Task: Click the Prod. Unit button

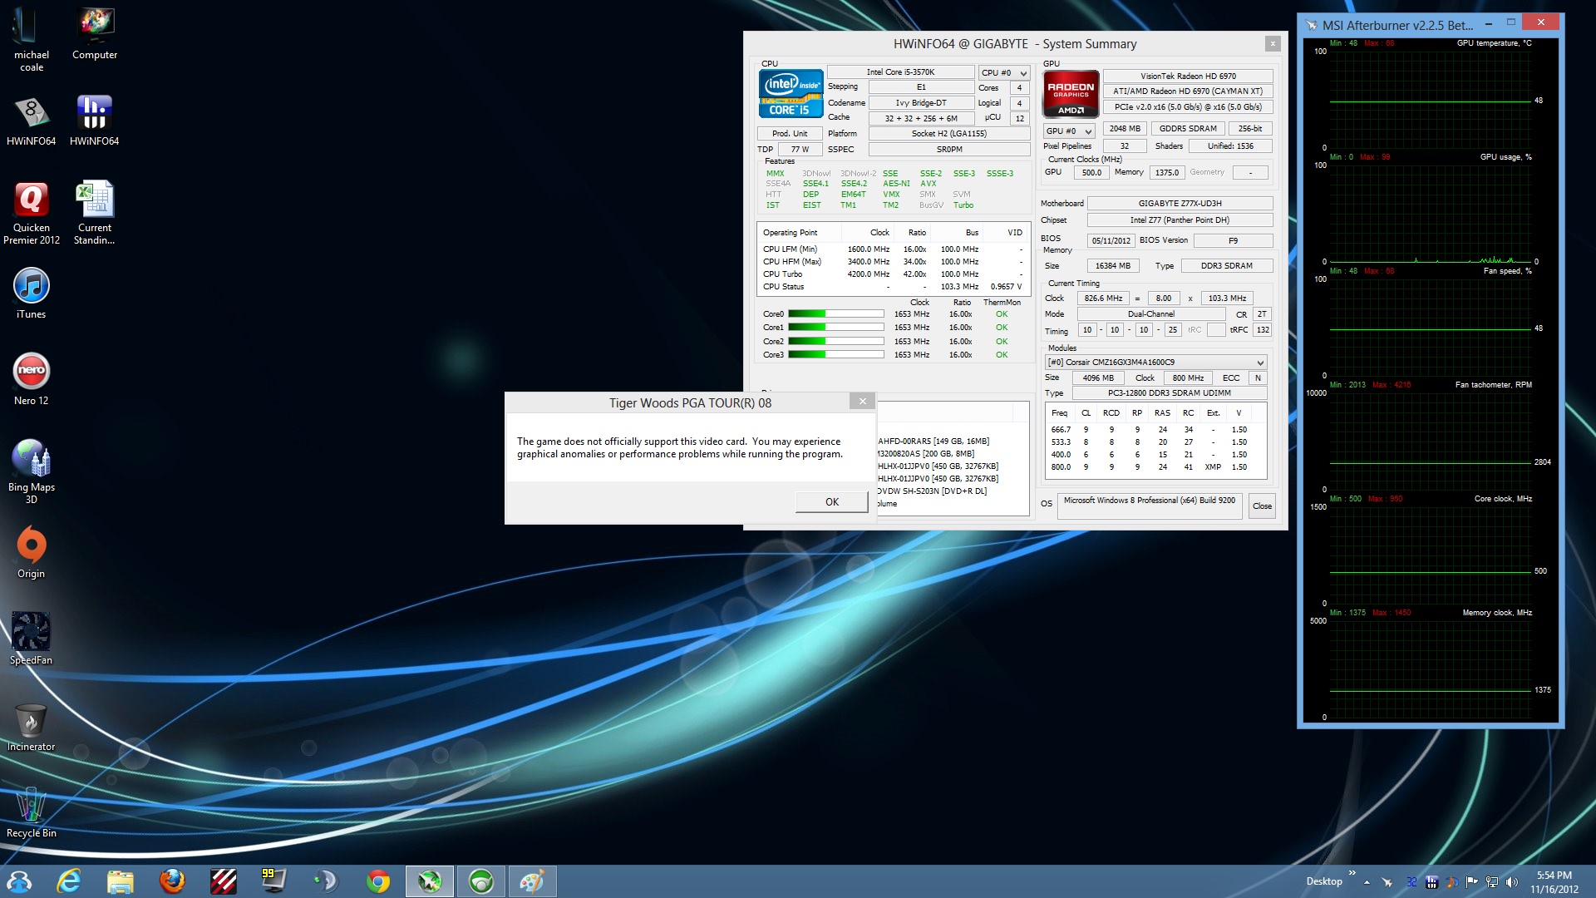Action: [x=789, y=133]
